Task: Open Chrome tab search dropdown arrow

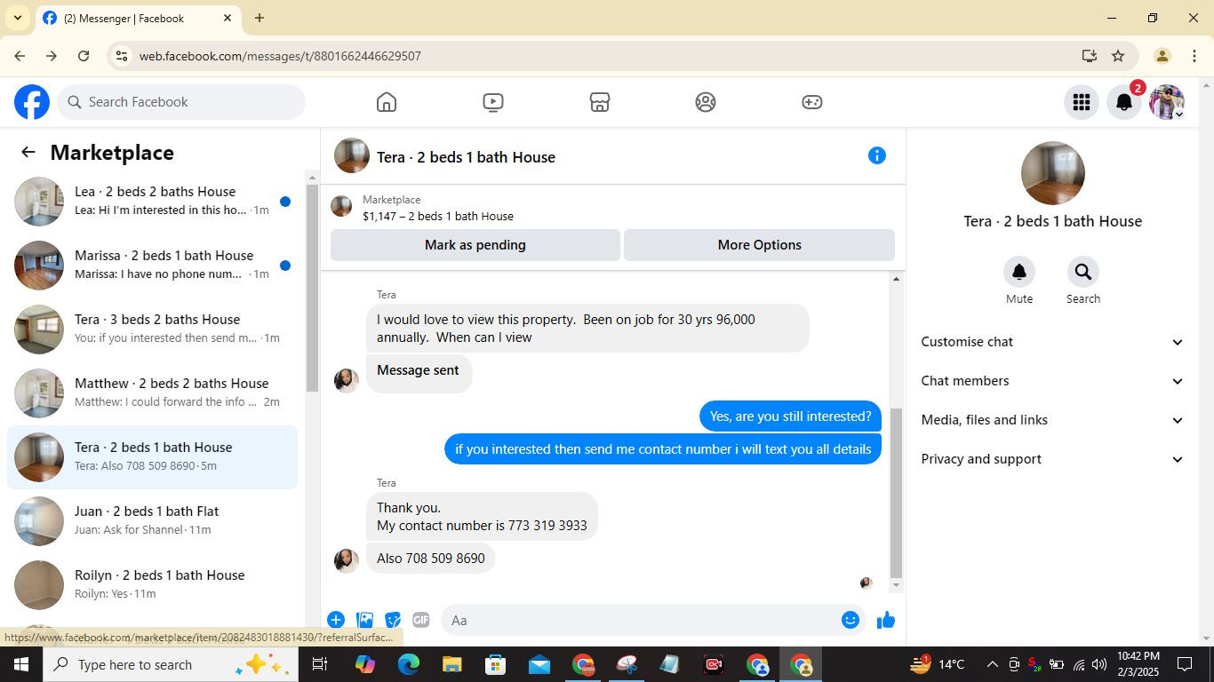Action: (17, 18)
